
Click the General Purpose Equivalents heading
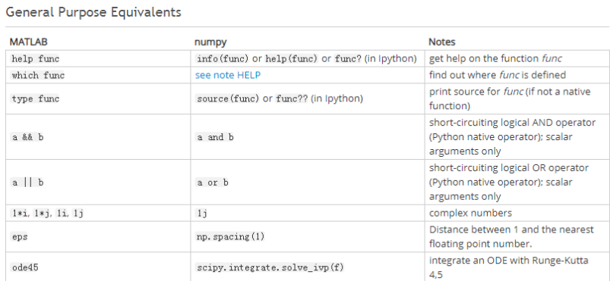tap(93, 12)
